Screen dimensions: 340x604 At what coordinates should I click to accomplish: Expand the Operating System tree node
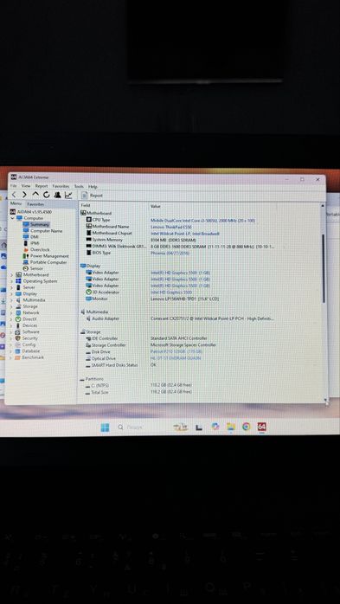[11, 281]
